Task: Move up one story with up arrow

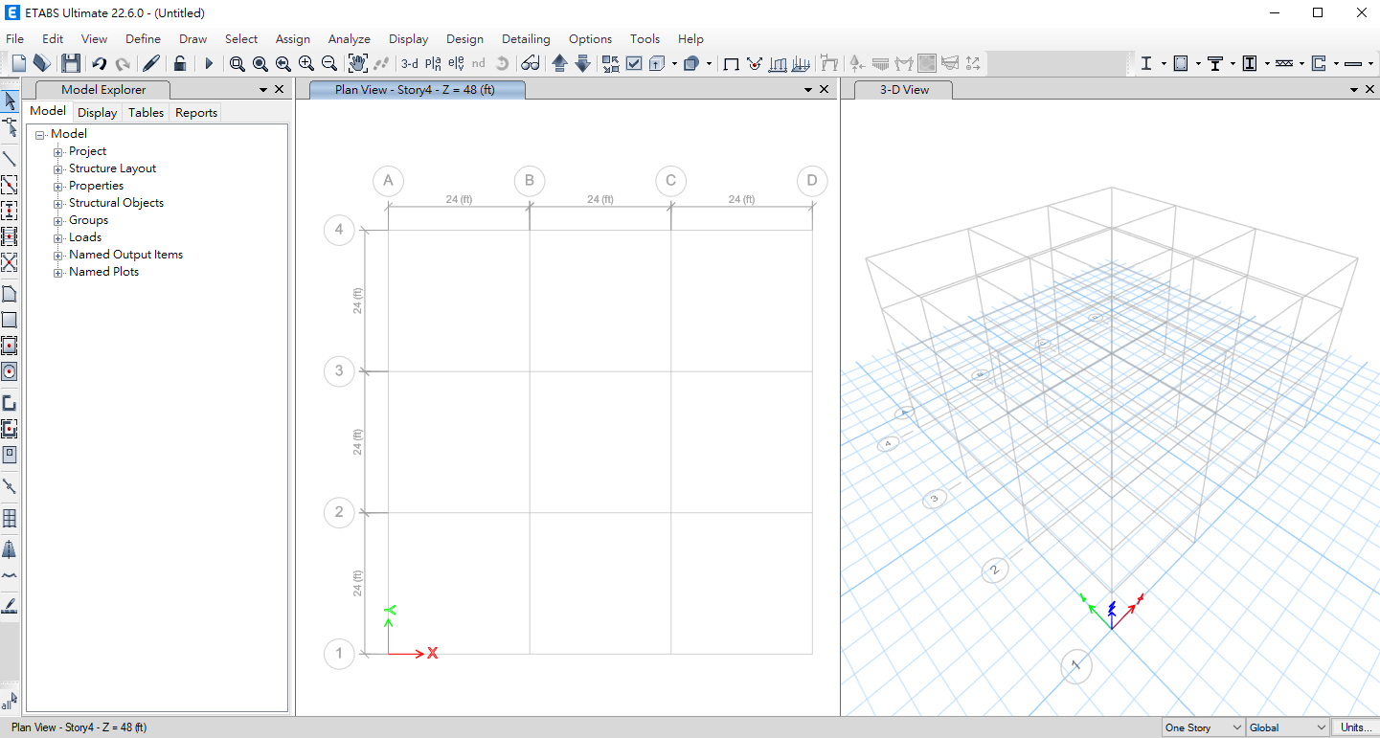Action: (560, 63)
